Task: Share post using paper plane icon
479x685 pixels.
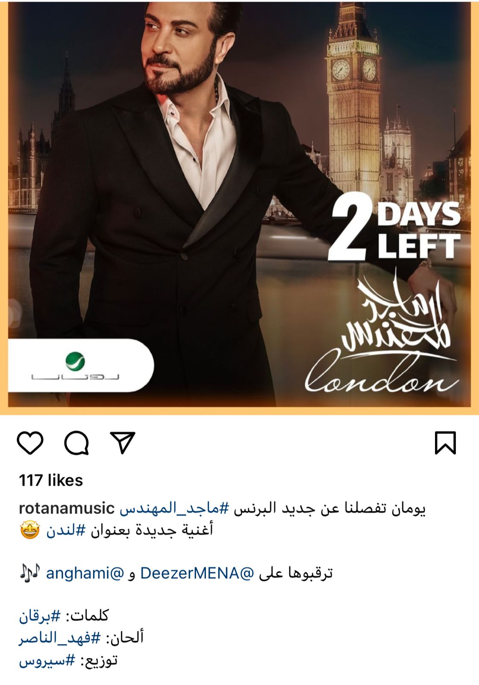Action: pyautogui.click(x=123, y=442)
